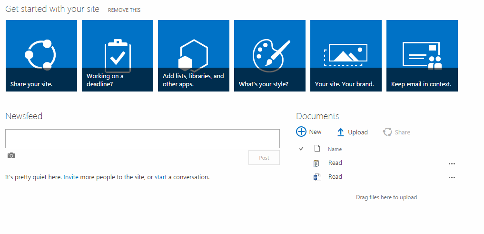Toggle the select-all checkmark in Documents header
The image size is (484, 234).
click(x=301, y=149)
